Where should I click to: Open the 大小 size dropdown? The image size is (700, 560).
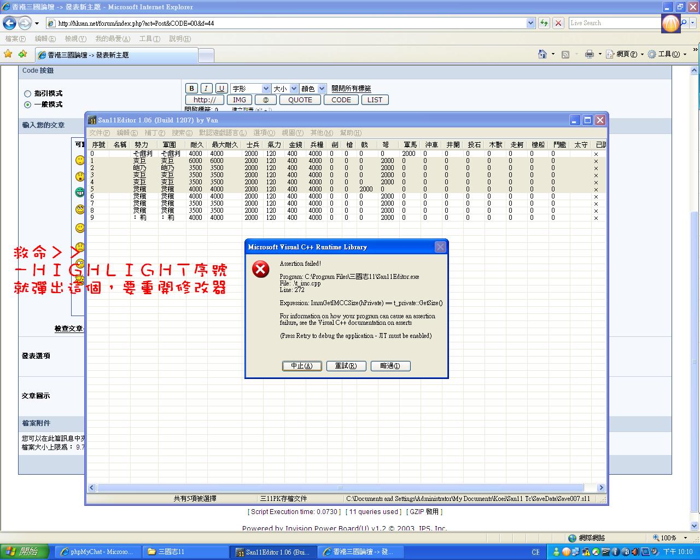tap(285, 89)
